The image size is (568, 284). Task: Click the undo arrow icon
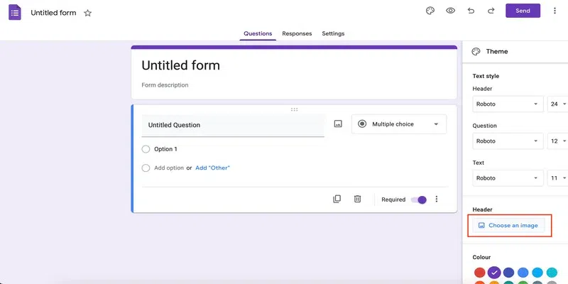pyautogui.click(x=471, y=11)
